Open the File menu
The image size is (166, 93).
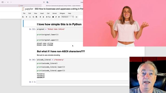click(24, 13)
